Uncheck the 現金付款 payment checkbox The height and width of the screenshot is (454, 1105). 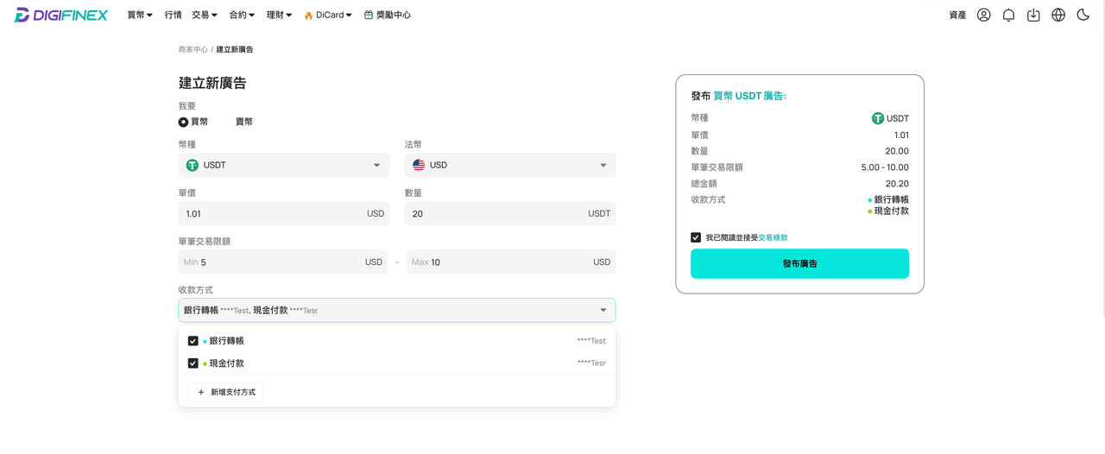[193, 363]
